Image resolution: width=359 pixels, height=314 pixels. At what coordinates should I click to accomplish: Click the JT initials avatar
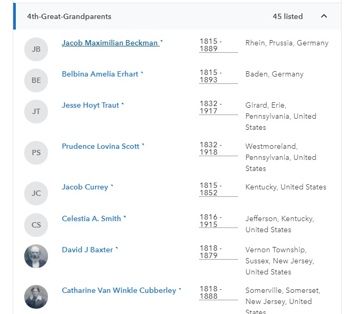(x=36, y=112)
